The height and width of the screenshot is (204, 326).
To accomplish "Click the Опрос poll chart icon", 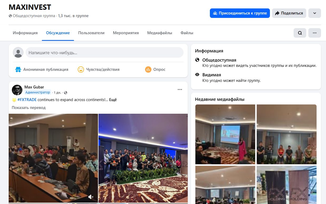I will point(148,69).
